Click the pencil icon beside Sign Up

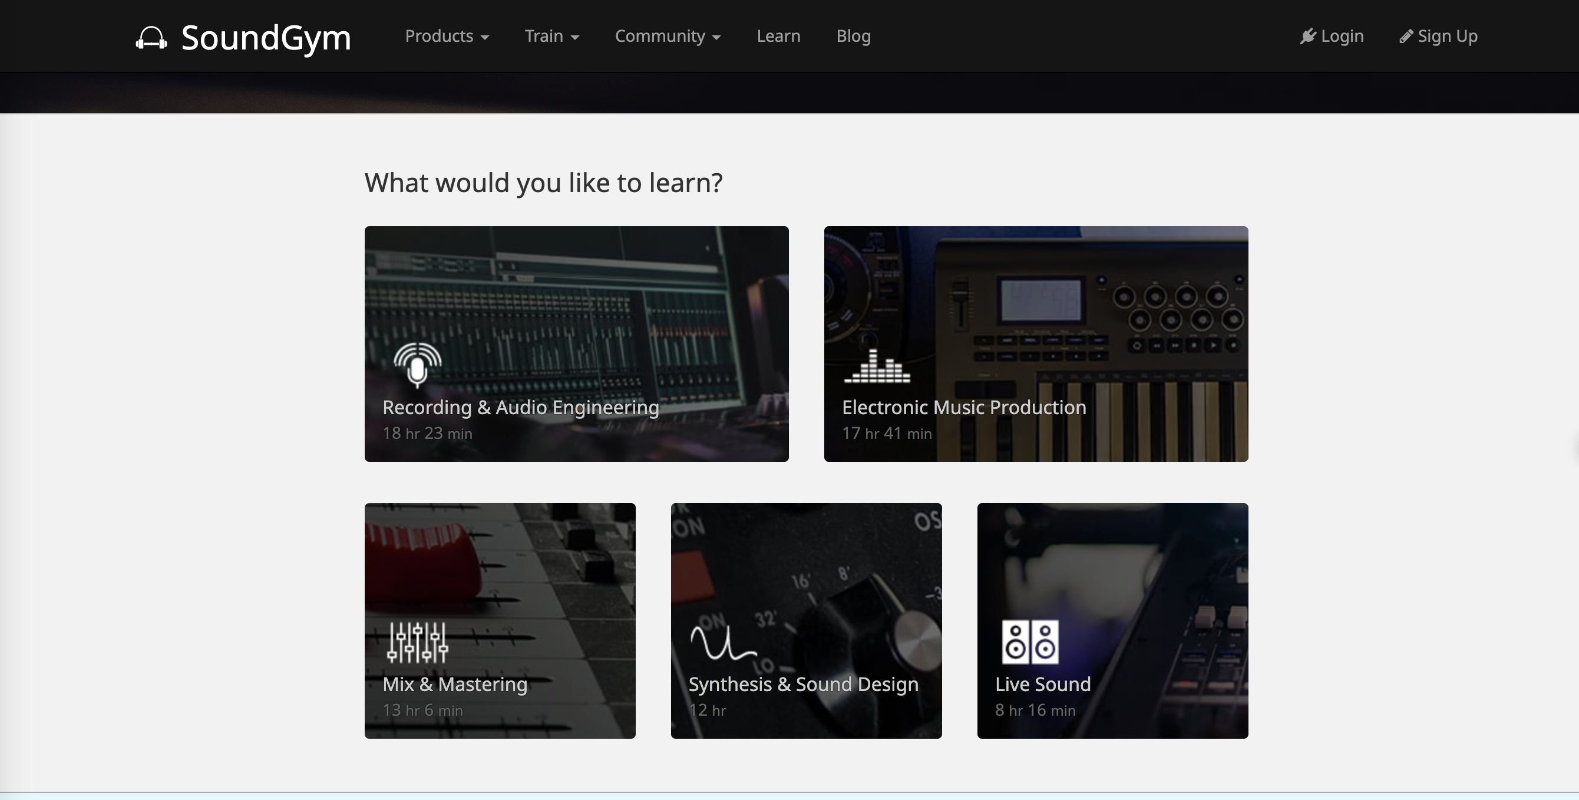coord(1406,37)
